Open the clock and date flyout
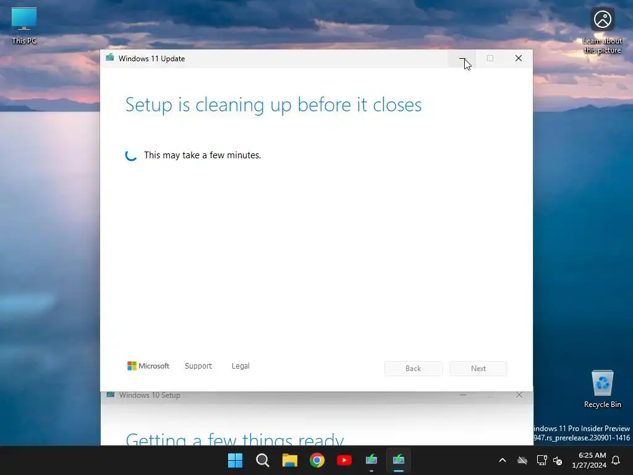The image size is (633, 475). [x=589, y=460]
